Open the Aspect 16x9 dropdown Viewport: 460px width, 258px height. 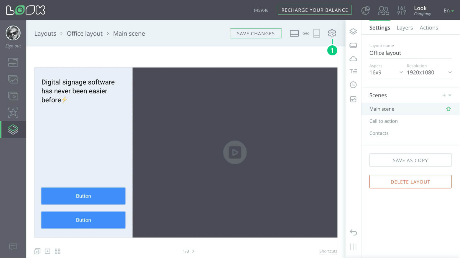(386, 72)
